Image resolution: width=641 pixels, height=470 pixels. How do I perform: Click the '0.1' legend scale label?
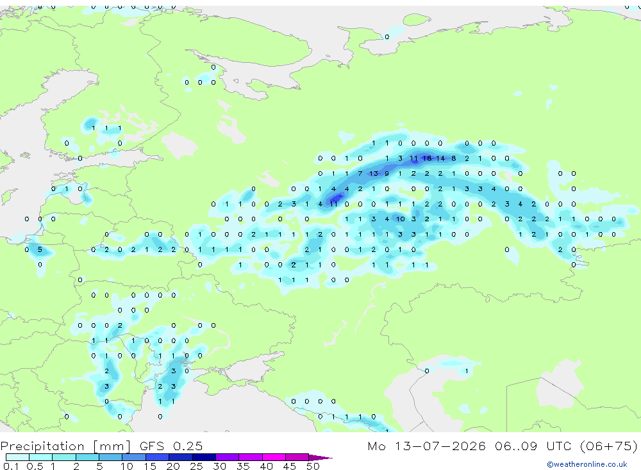click(x=11, y=466)
